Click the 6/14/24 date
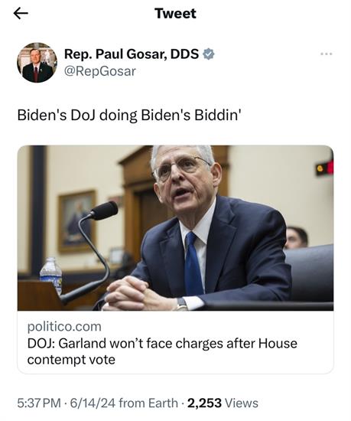351x421 pixels. coord(93,403)
